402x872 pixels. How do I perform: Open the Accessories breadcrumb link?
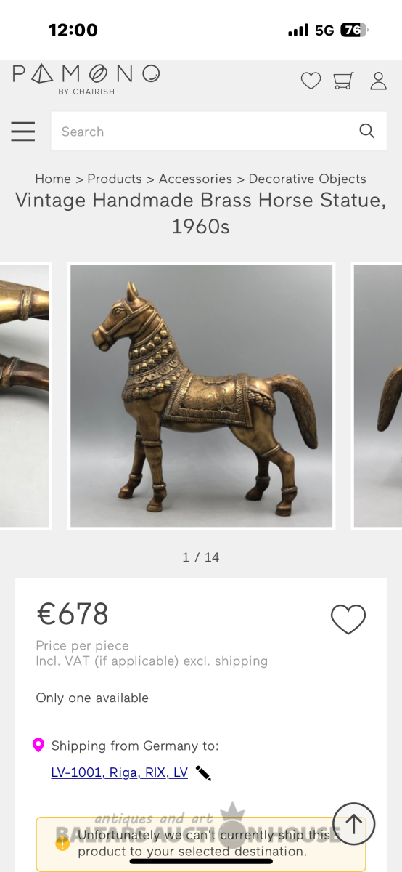click(x=195, y=179)
